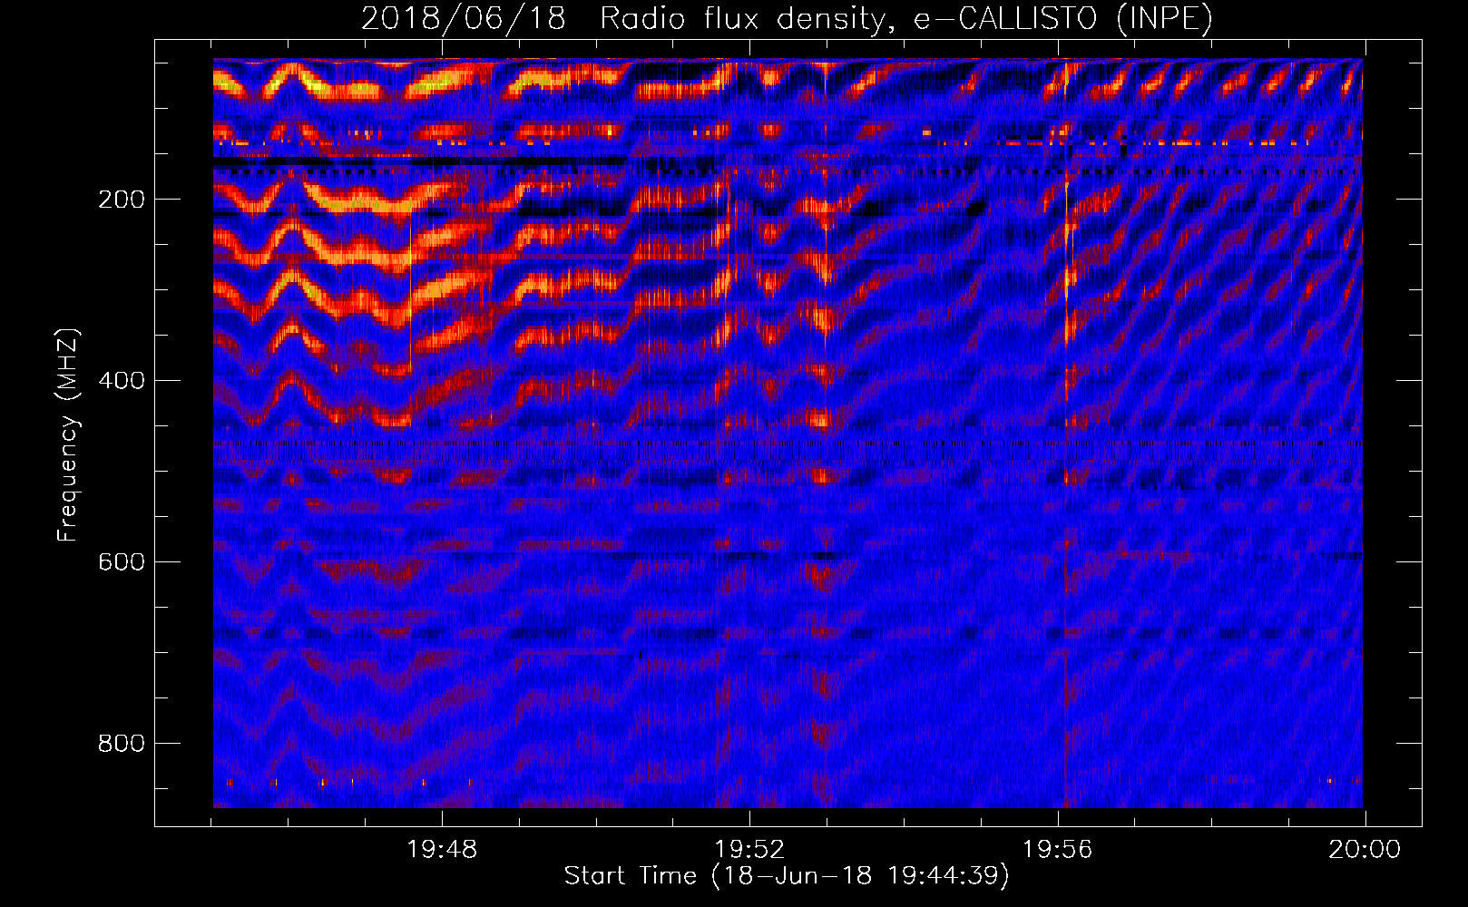The width and height of the screenshot is (1468, 907).
Task: Select the date "2018/06/18" in the title
Action: click(x=464, y=19)
